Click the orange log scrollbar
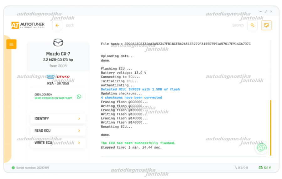Viewport: 282px width, 179px height. coord(270,128)
